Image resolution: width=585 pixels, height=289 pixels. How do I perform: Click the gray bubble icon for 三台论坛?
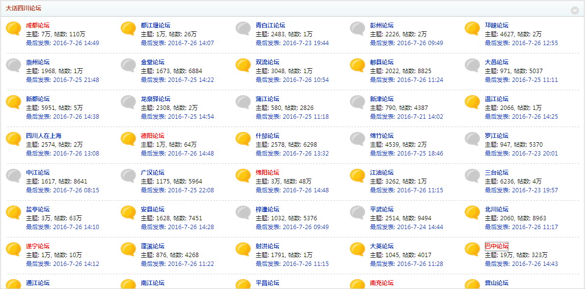click(x=472, y=176)
